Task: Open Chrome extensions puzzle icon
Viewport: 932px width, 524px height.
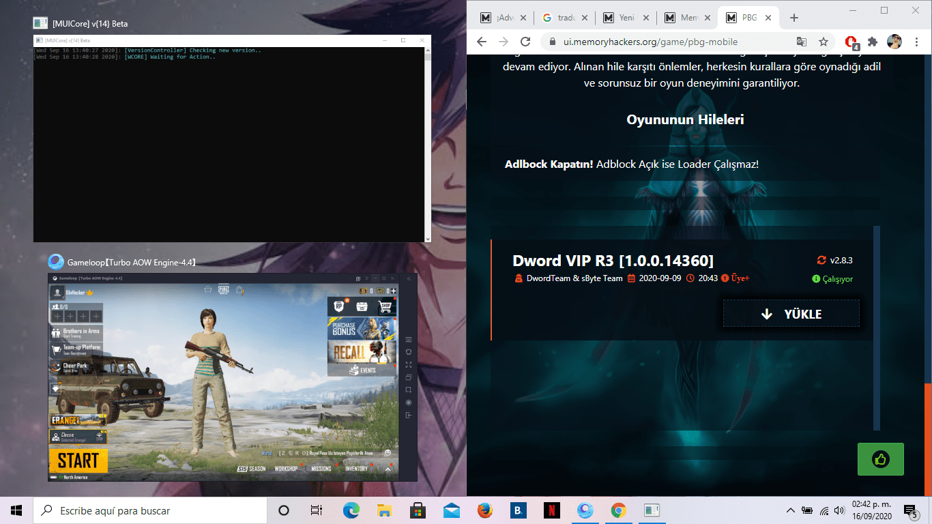Action: (872, 42)
